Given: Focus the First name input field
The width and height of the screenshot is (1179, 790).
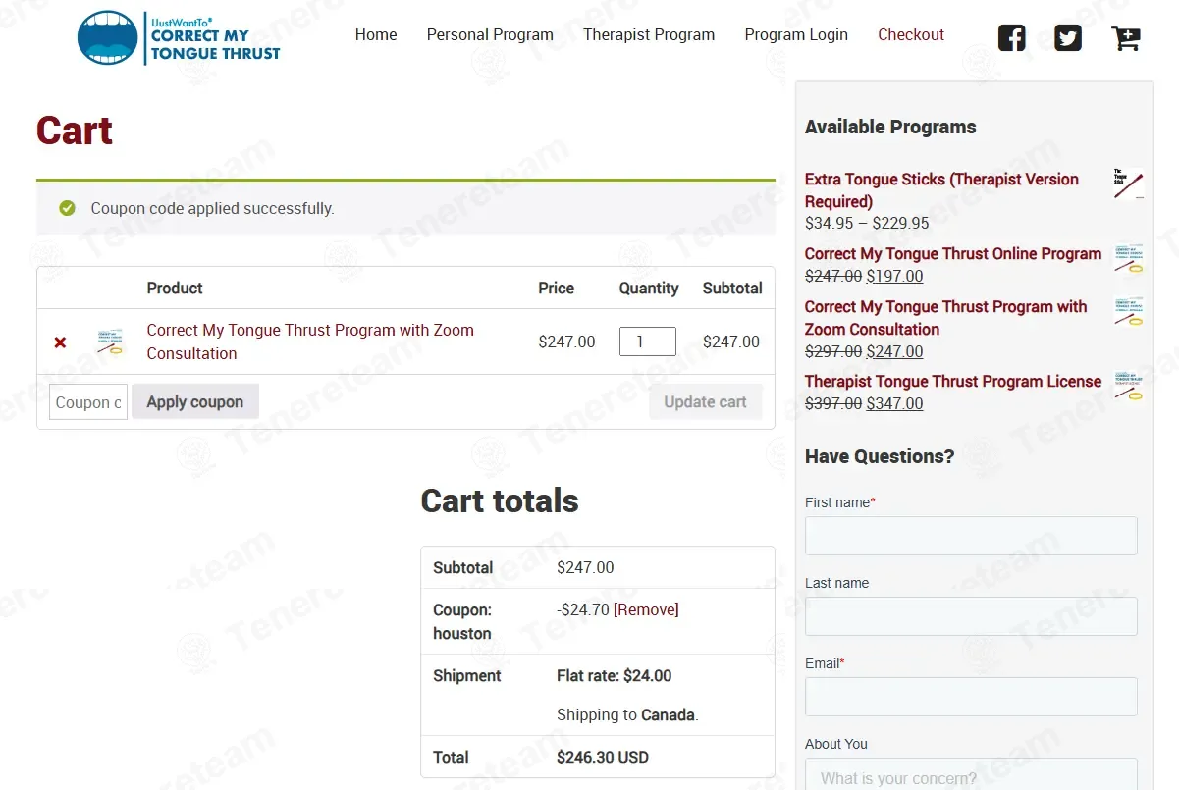Looking at the screenshot, I should coord(971,536).
